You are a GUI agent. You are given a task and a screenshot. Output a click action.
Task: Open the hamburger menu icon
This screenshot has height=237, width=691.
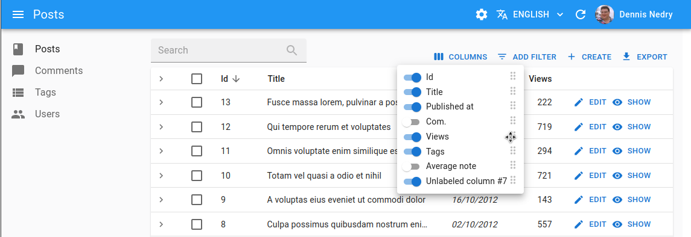pyautogui.click(x=18, y=14)
